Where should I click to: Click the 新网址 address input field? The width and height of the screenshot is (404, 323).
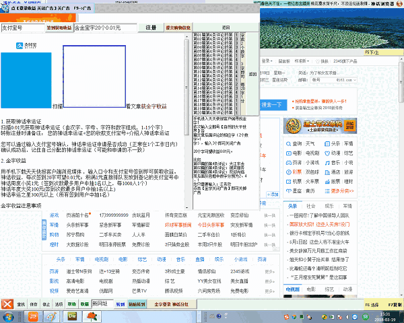(x=102, y=303)
